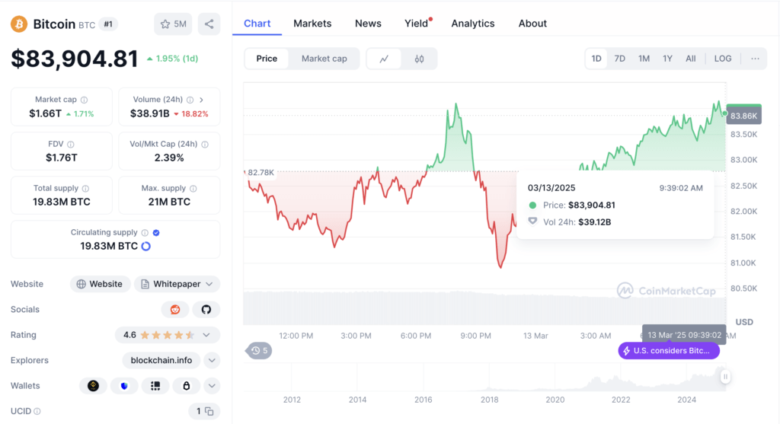Screen dimensions: 780x424
Task: Open the About tab
Action: click(x=532, y=24)
